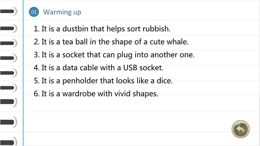The image size is (260, 146).
Task: Click the number "6." list marker
Action: click(x=37, y=94)
